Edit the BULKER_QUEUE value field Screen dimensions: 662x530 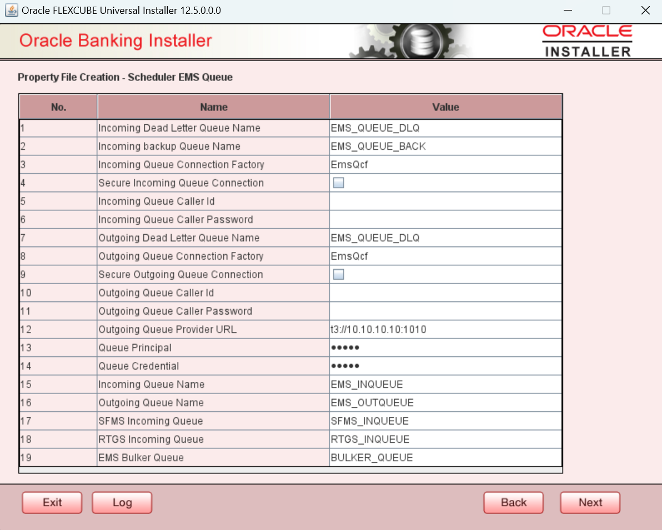(445, 457)
